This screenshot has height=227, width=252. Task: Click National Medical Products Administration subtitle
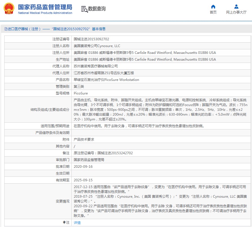click(45, 13)
